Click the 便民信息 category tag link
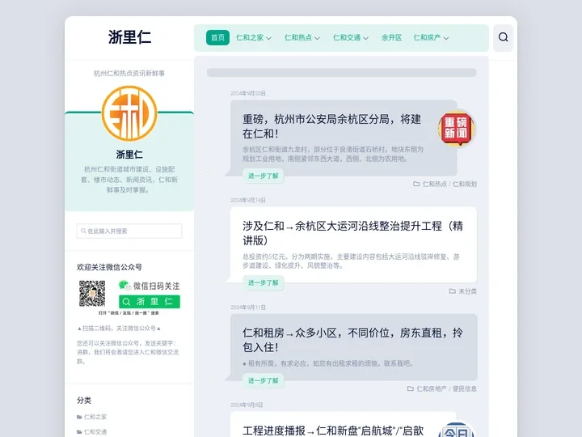Viewport: 582px width, 437px height. (x=465, y=388)
